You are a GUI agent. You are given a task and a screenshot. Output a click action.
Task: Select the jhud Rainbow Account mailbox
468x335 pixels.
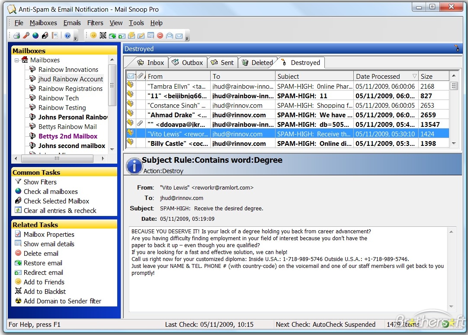pos(71,79)
